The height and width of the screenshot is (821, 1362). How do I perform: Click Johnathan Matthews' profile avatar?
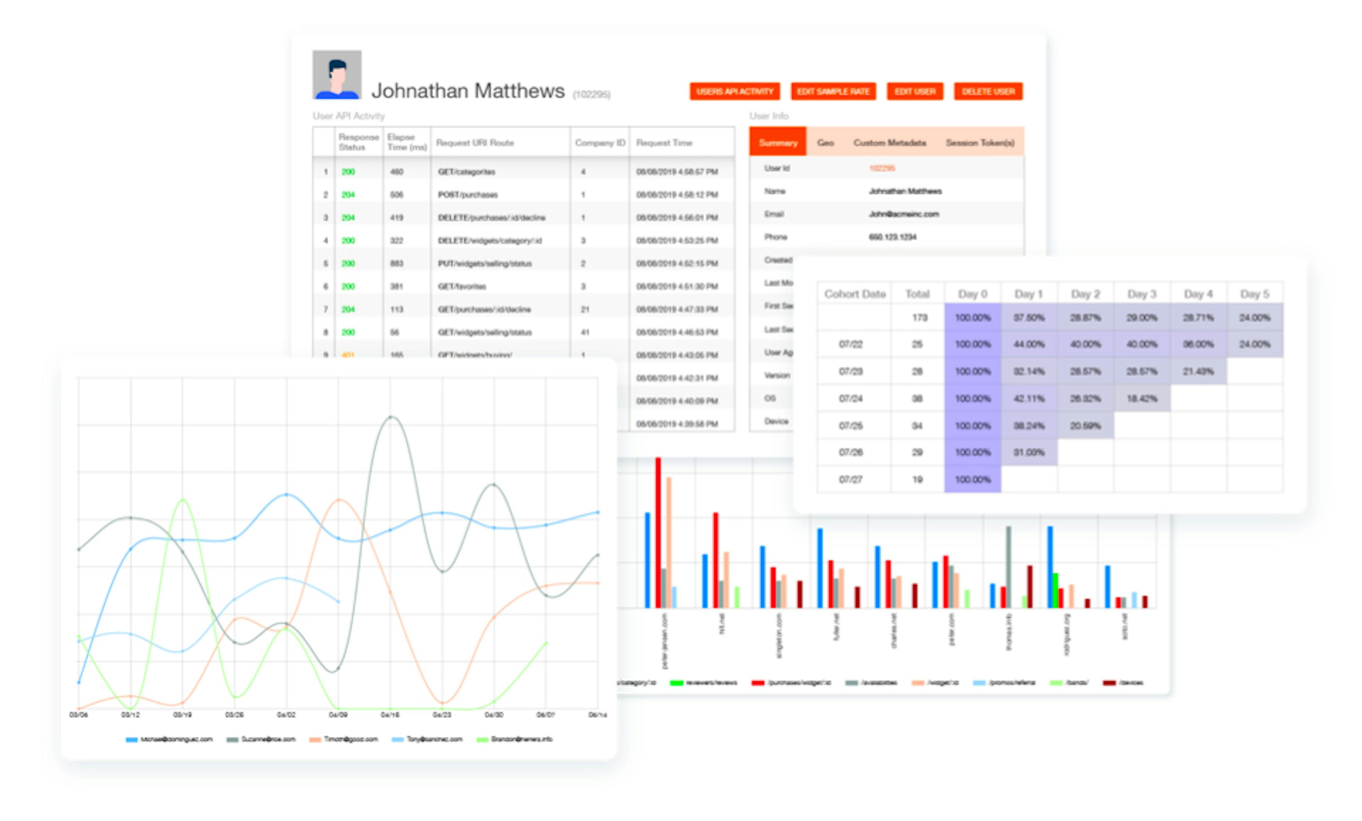tap(337, 74)
